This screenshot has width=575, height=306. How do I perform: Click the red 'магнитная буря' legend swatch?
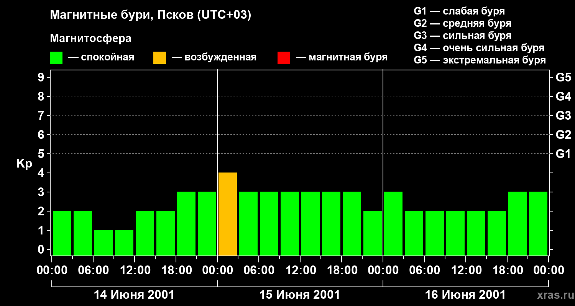coord(284,58)
